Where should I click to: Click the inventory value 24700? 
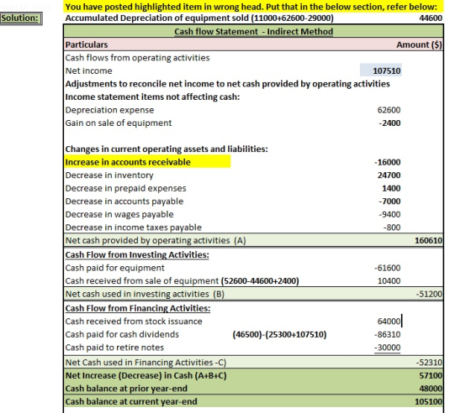[389, 175]
